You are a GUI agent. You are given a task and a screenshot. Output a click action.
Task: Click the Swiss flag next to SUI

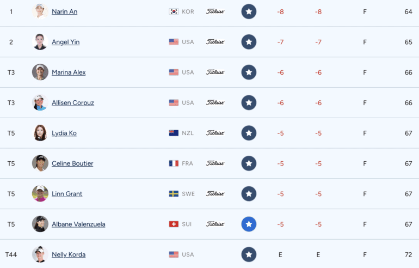coord(174,224)
